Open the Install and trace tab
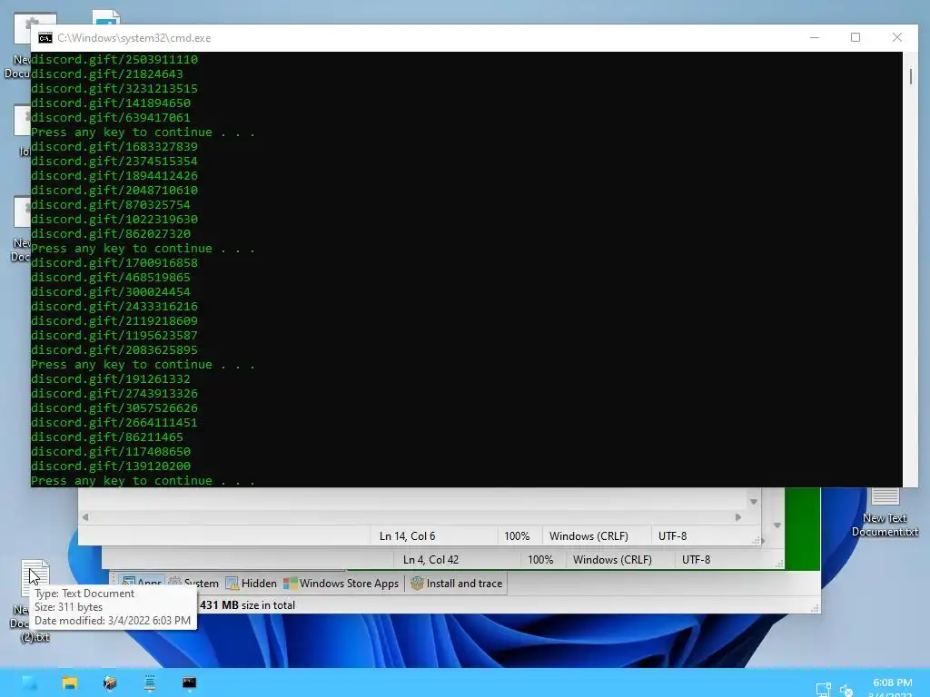This screenshot has height=697, width=930. (457, 584)
